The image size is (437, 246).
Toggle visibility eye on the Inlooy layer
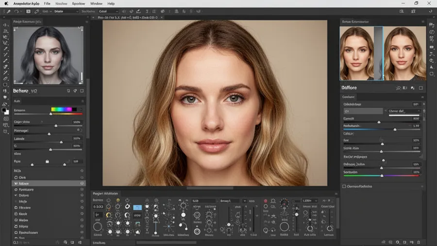(x=82, y=226)
